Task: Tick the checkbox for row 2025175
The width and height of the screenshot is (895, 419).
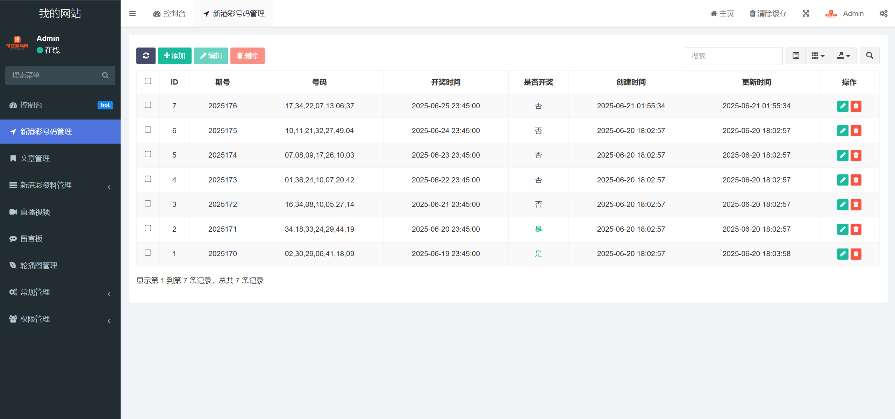Action: pos(148,130)
